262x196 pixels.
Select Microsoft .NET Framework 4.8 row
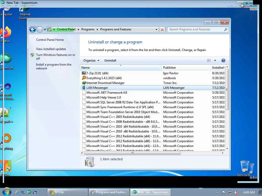[x=153, y=92]
